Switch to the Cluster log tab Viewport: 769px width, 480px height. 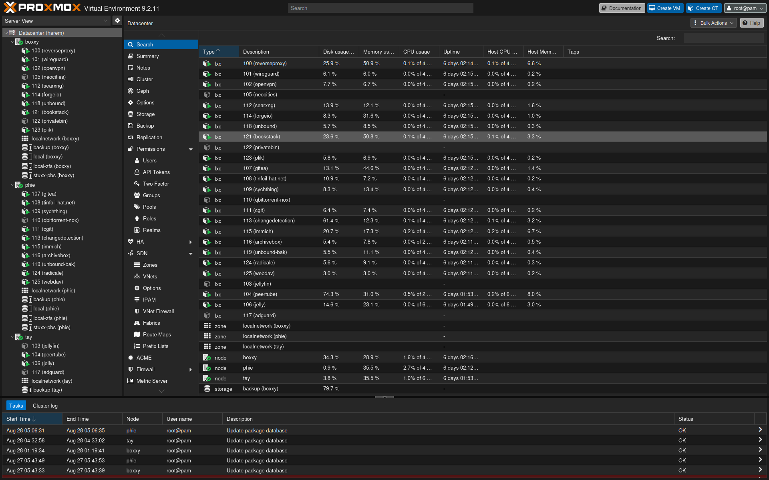45,406
